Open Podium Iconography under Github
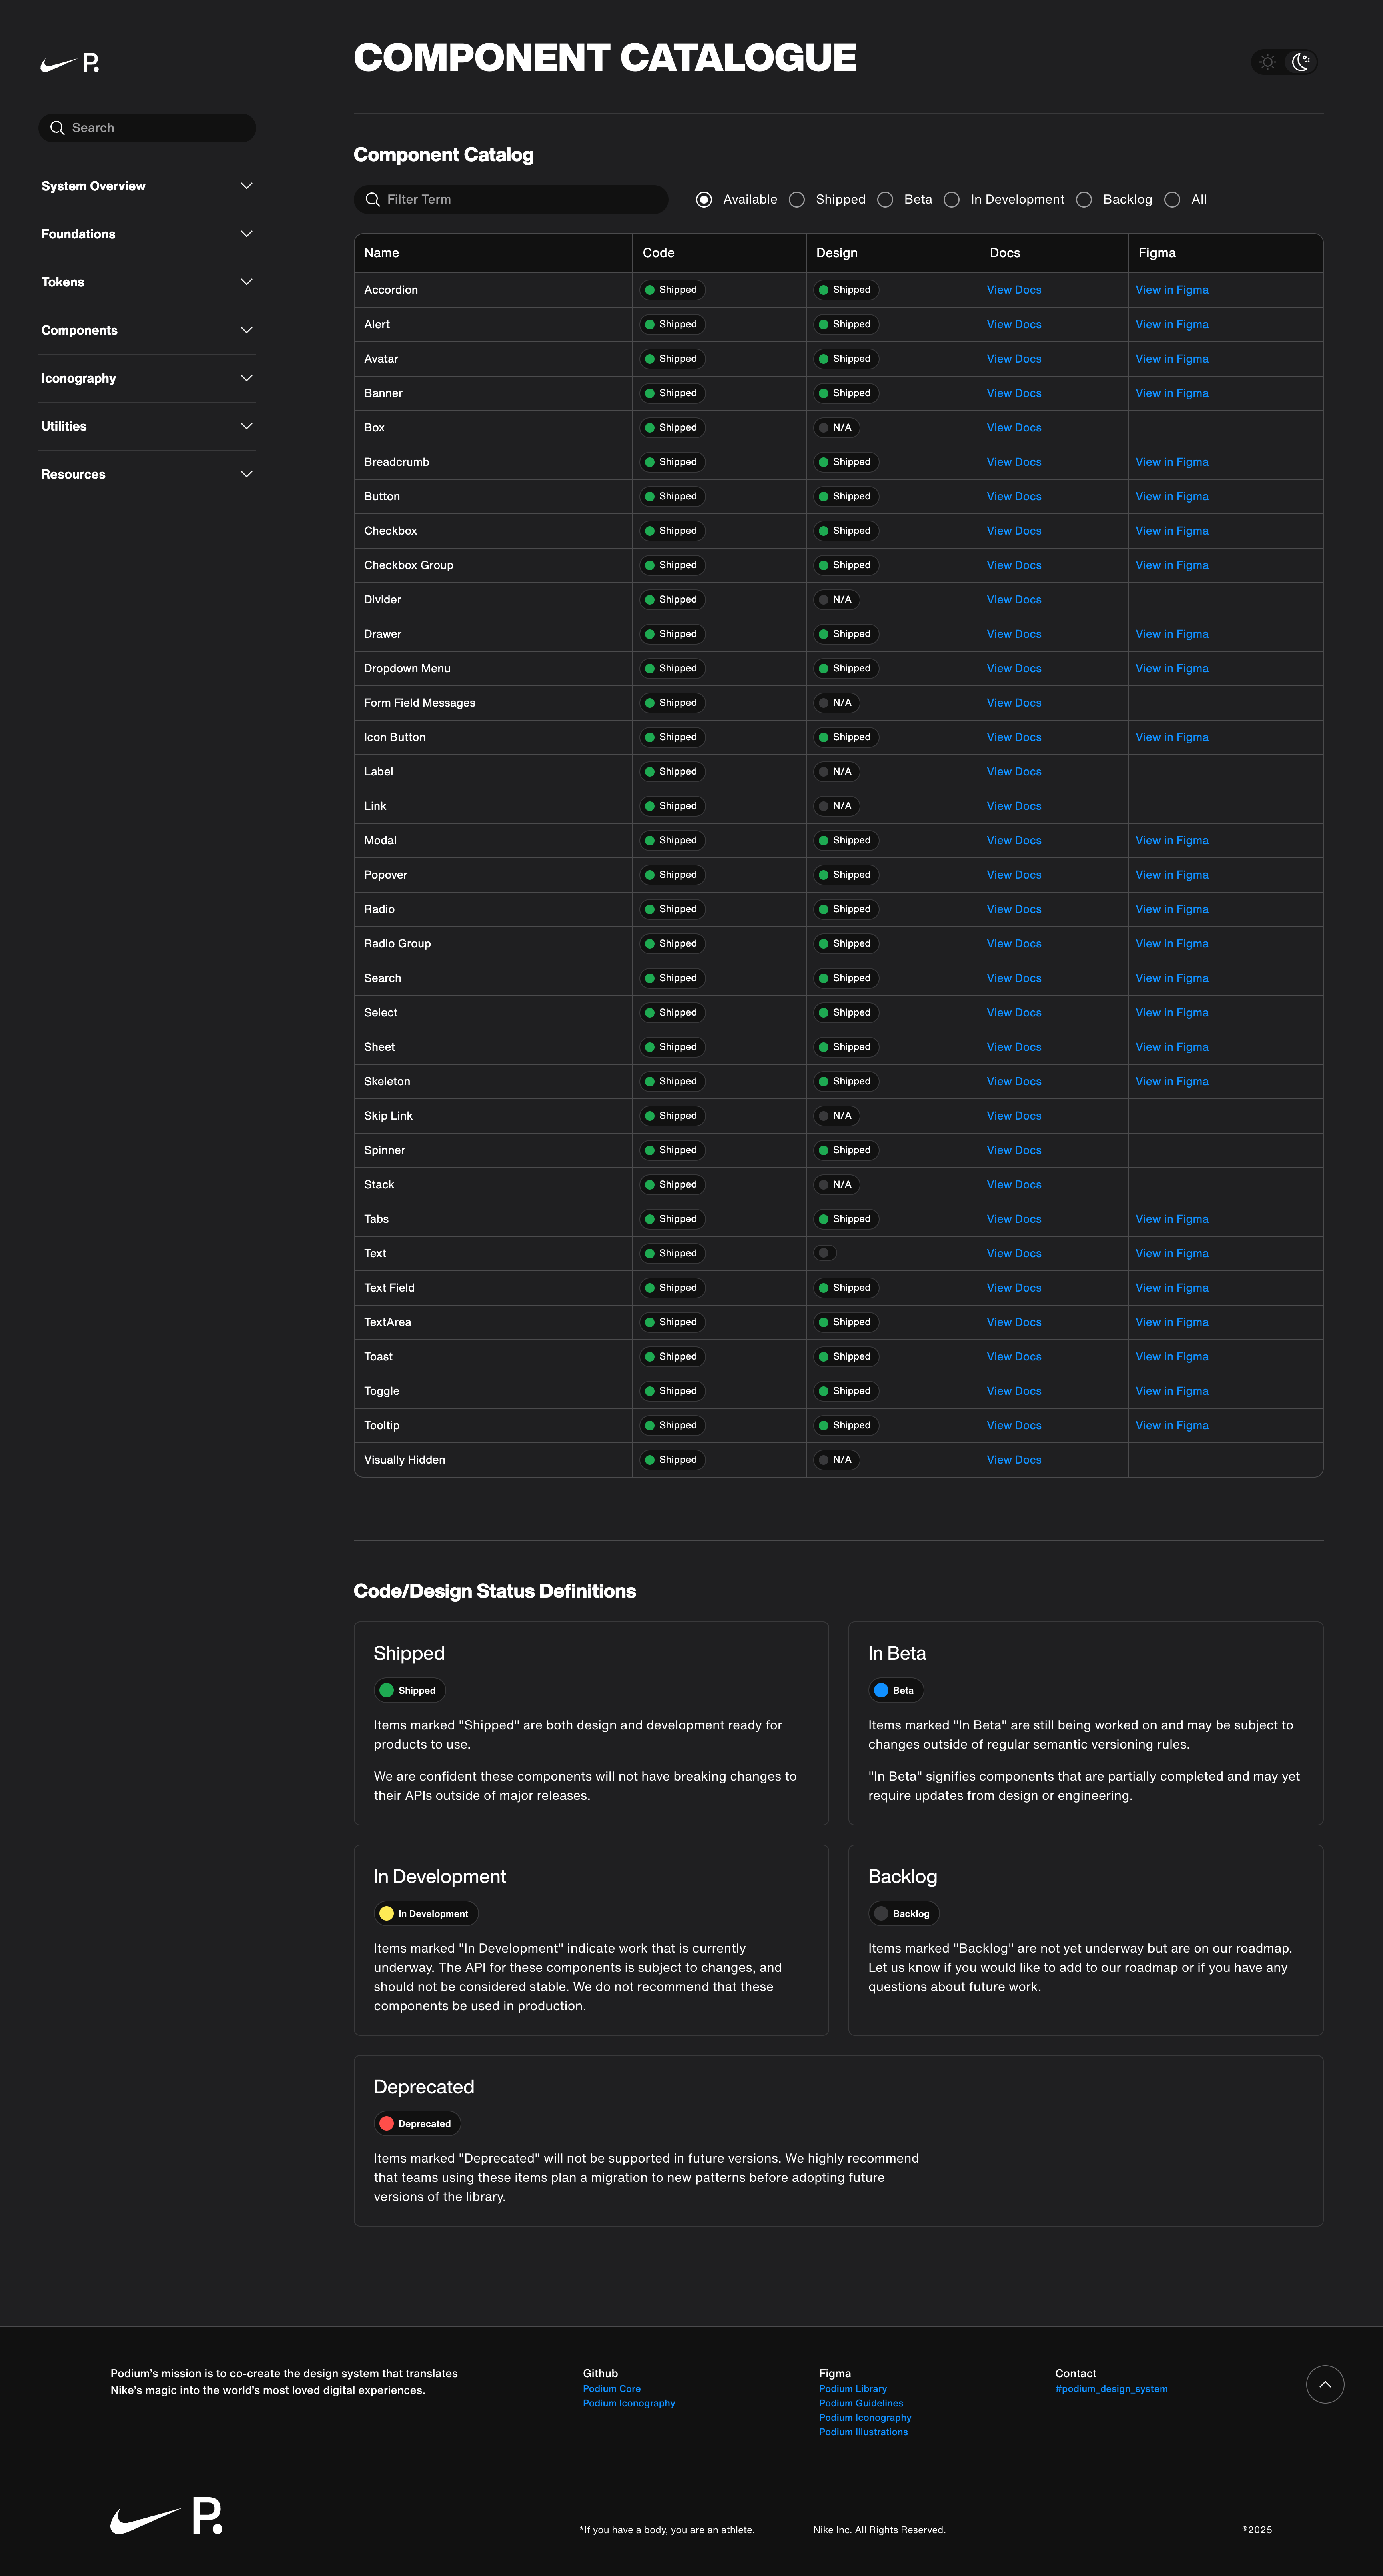This screenshot has height=2576, width=1383. pos(629,2403)
